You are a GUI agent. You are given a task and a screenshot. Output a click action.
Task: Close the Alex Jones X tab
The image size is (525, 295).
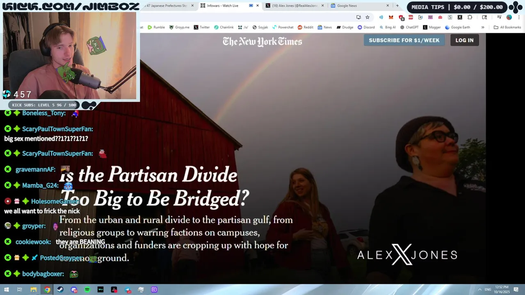point(322,6)
